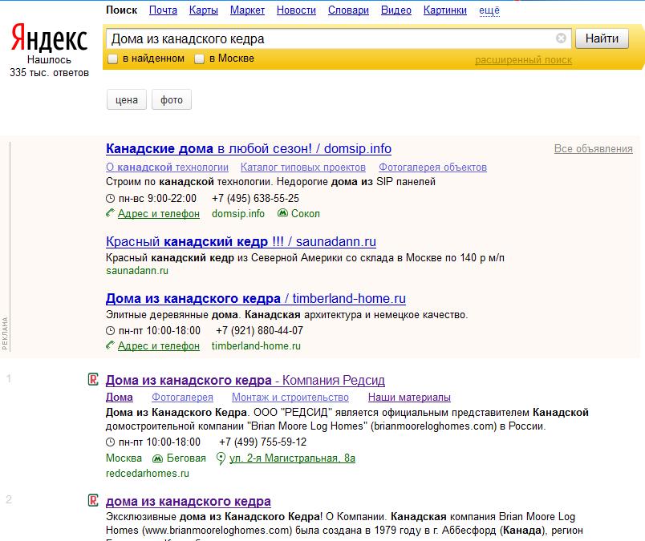The image size is (645, 541).
Task: Open Картинки search
Action: click(x=445, y=10)
